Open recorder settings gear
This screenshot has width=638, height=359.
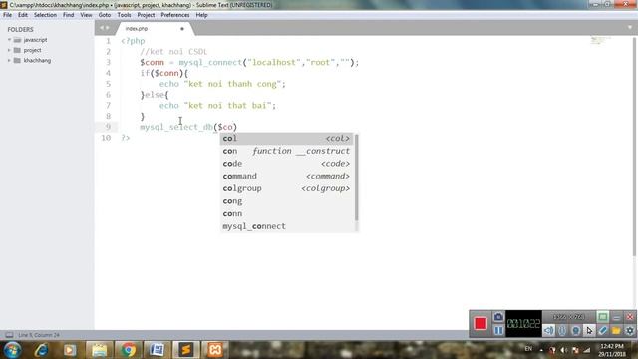click(629, 330)
